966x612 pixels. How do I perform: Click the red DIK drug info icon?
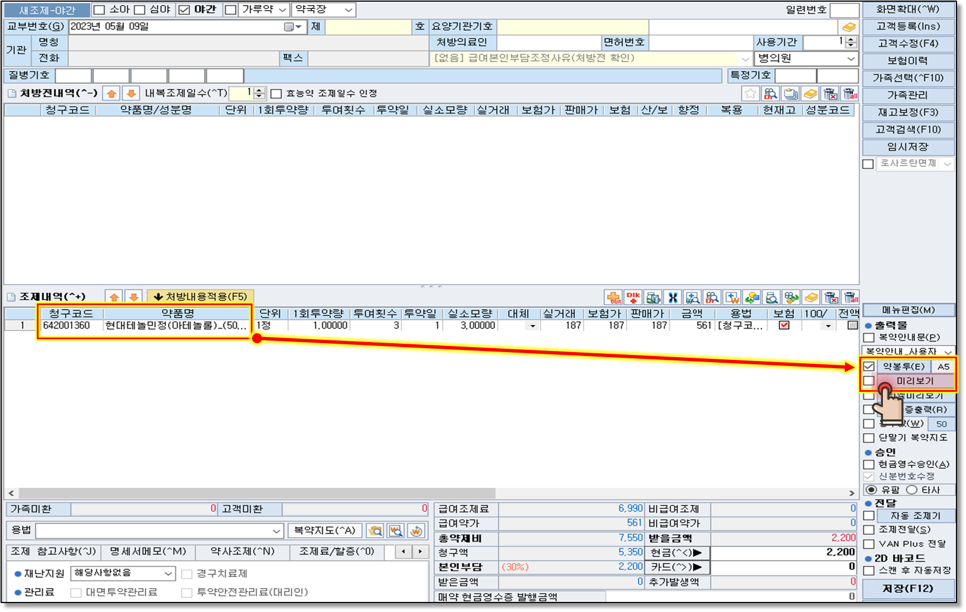633,297
